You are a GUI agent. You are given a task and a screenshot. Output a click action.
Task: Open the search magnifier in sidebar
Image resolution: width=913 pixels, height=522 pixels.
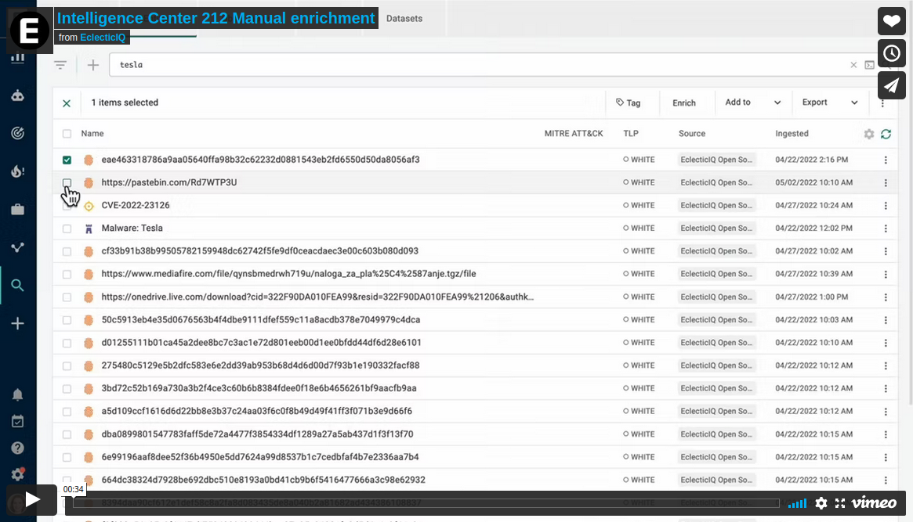[x=17, y=286]
